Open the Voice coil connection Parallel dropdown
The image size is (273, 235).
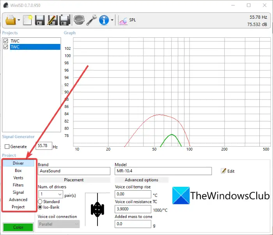click(x=58, y=224)
